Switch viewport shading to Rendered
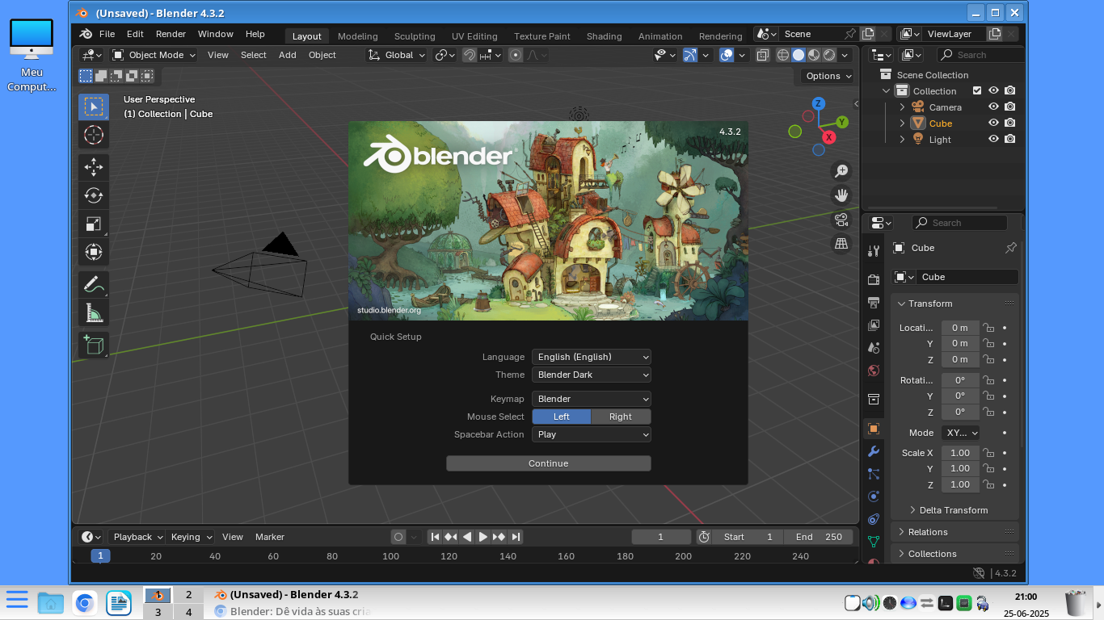 pyautogui.click(x=829, y=55)
